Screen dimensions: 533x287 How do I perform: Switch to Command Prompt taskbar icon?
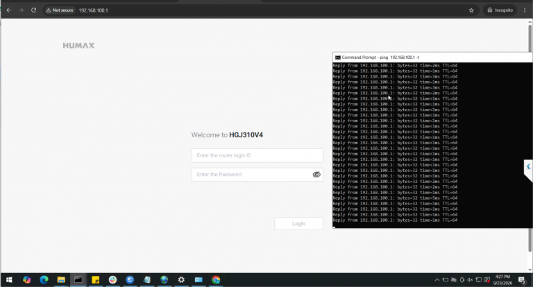point(78,280)
